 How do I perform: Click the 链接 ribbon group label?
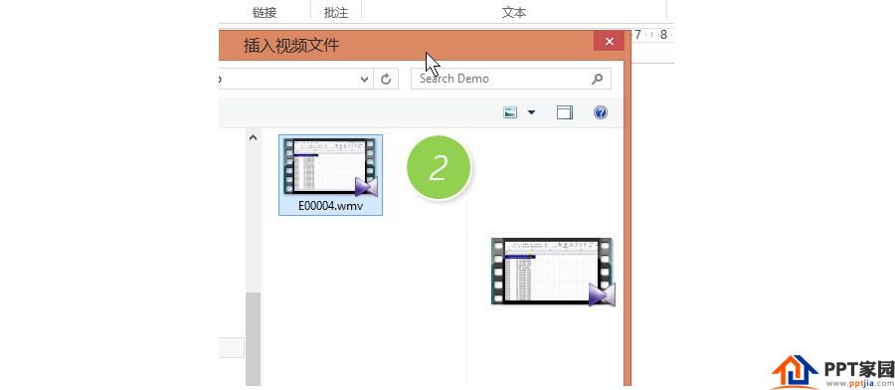(x=265, y=13)
